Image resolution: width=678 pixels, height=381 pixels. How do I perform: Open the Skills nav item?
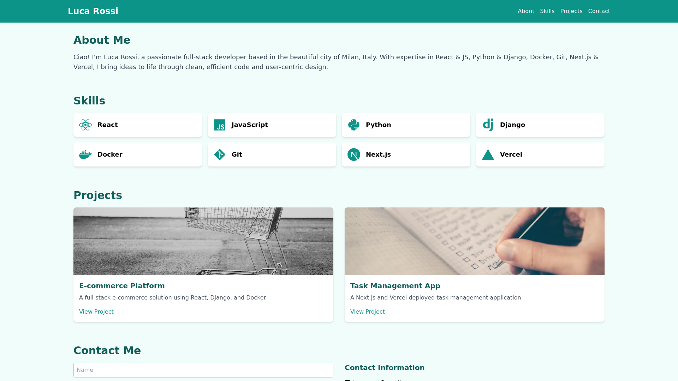547,11
